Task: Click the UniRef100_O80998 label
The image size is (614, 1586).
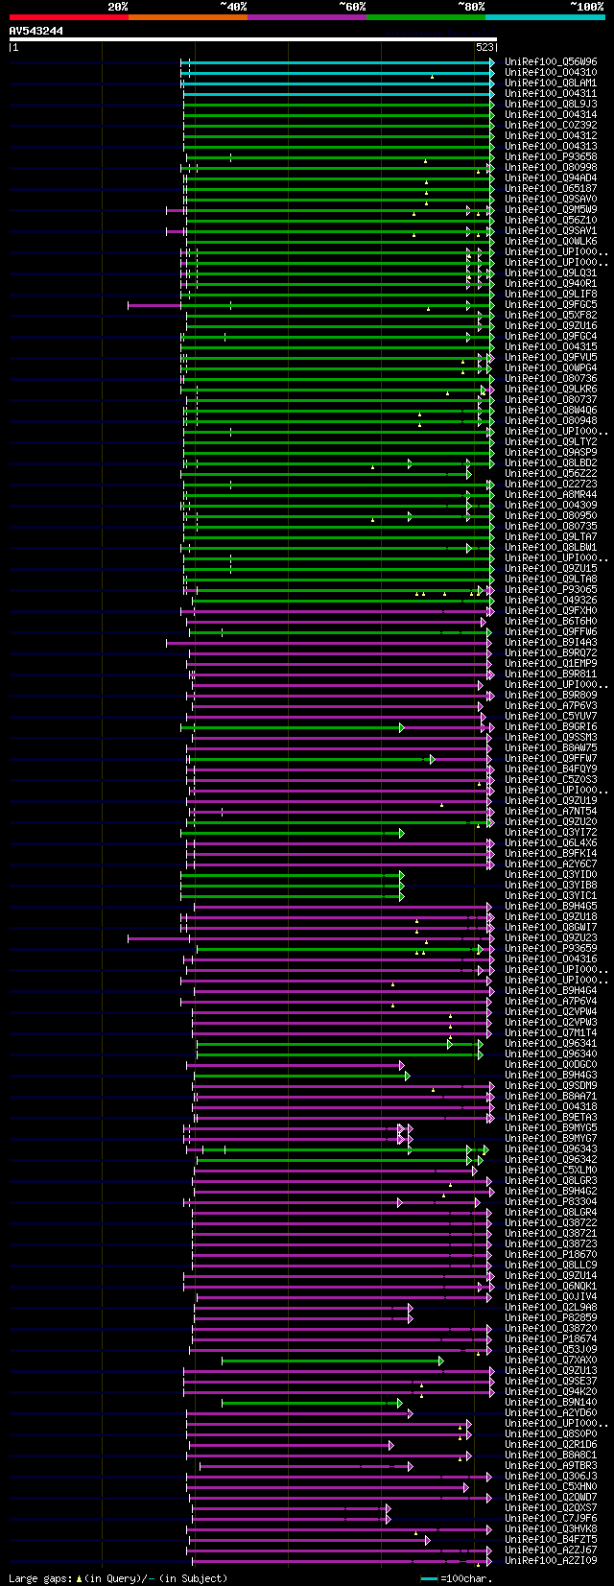Action: point(551,167)
